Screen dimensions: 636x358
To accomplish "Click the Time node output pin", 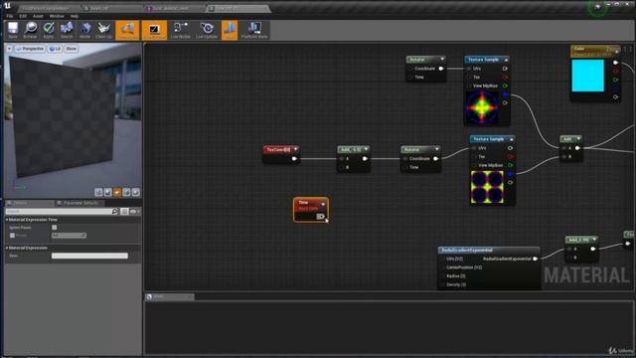I will [320, 217].
